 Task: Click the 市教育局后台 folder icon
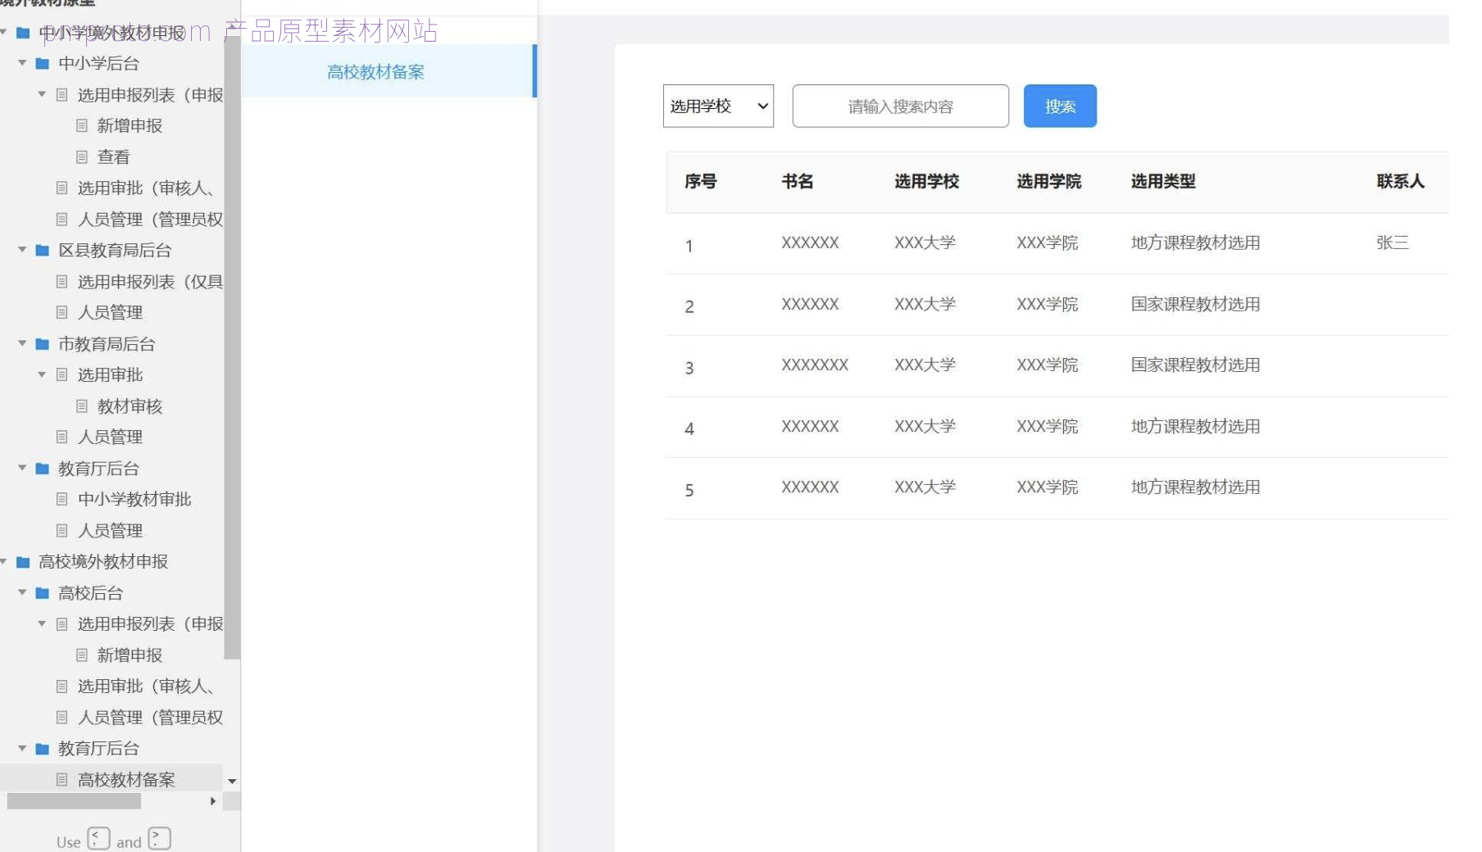coord(43,344)
